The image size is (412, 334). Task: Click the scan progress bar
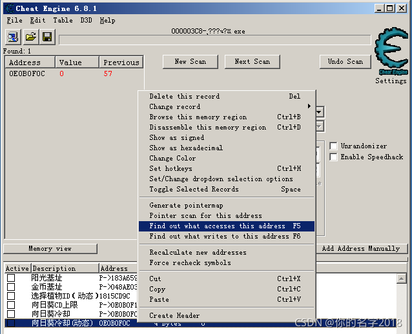click(215, 40)
